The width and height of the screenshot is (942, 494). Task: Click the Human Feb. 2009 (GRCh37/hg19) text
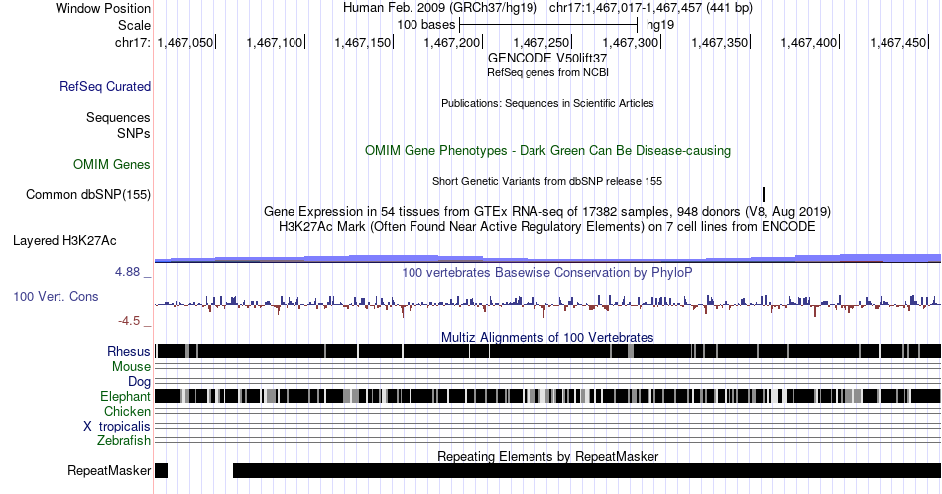[x=441, y=8]
